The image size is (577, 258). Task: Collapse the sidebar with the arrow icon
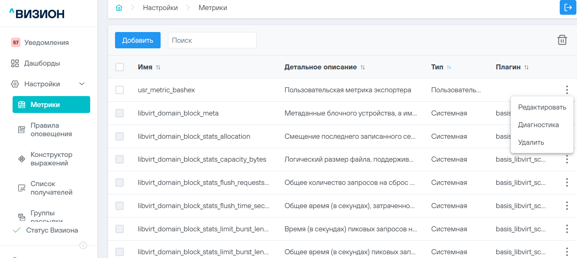pos(83,245)
